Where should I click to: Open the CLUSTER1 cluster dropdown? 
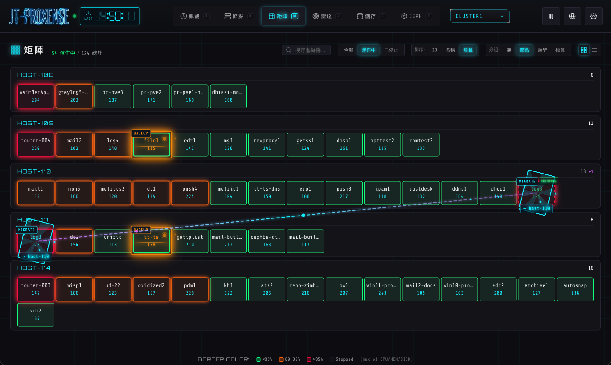pos(480,16)
